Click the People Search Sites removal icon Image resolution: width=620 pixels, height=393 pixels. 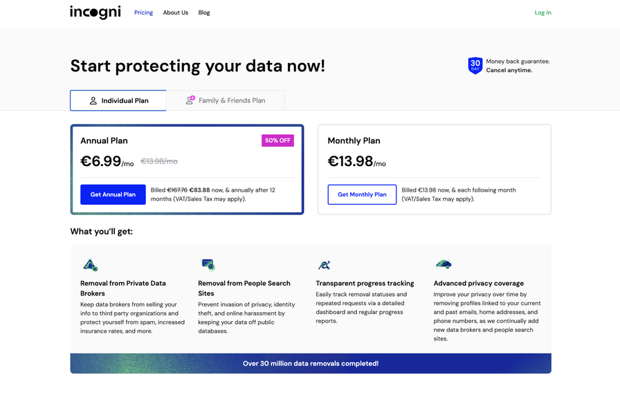[208, 264]
